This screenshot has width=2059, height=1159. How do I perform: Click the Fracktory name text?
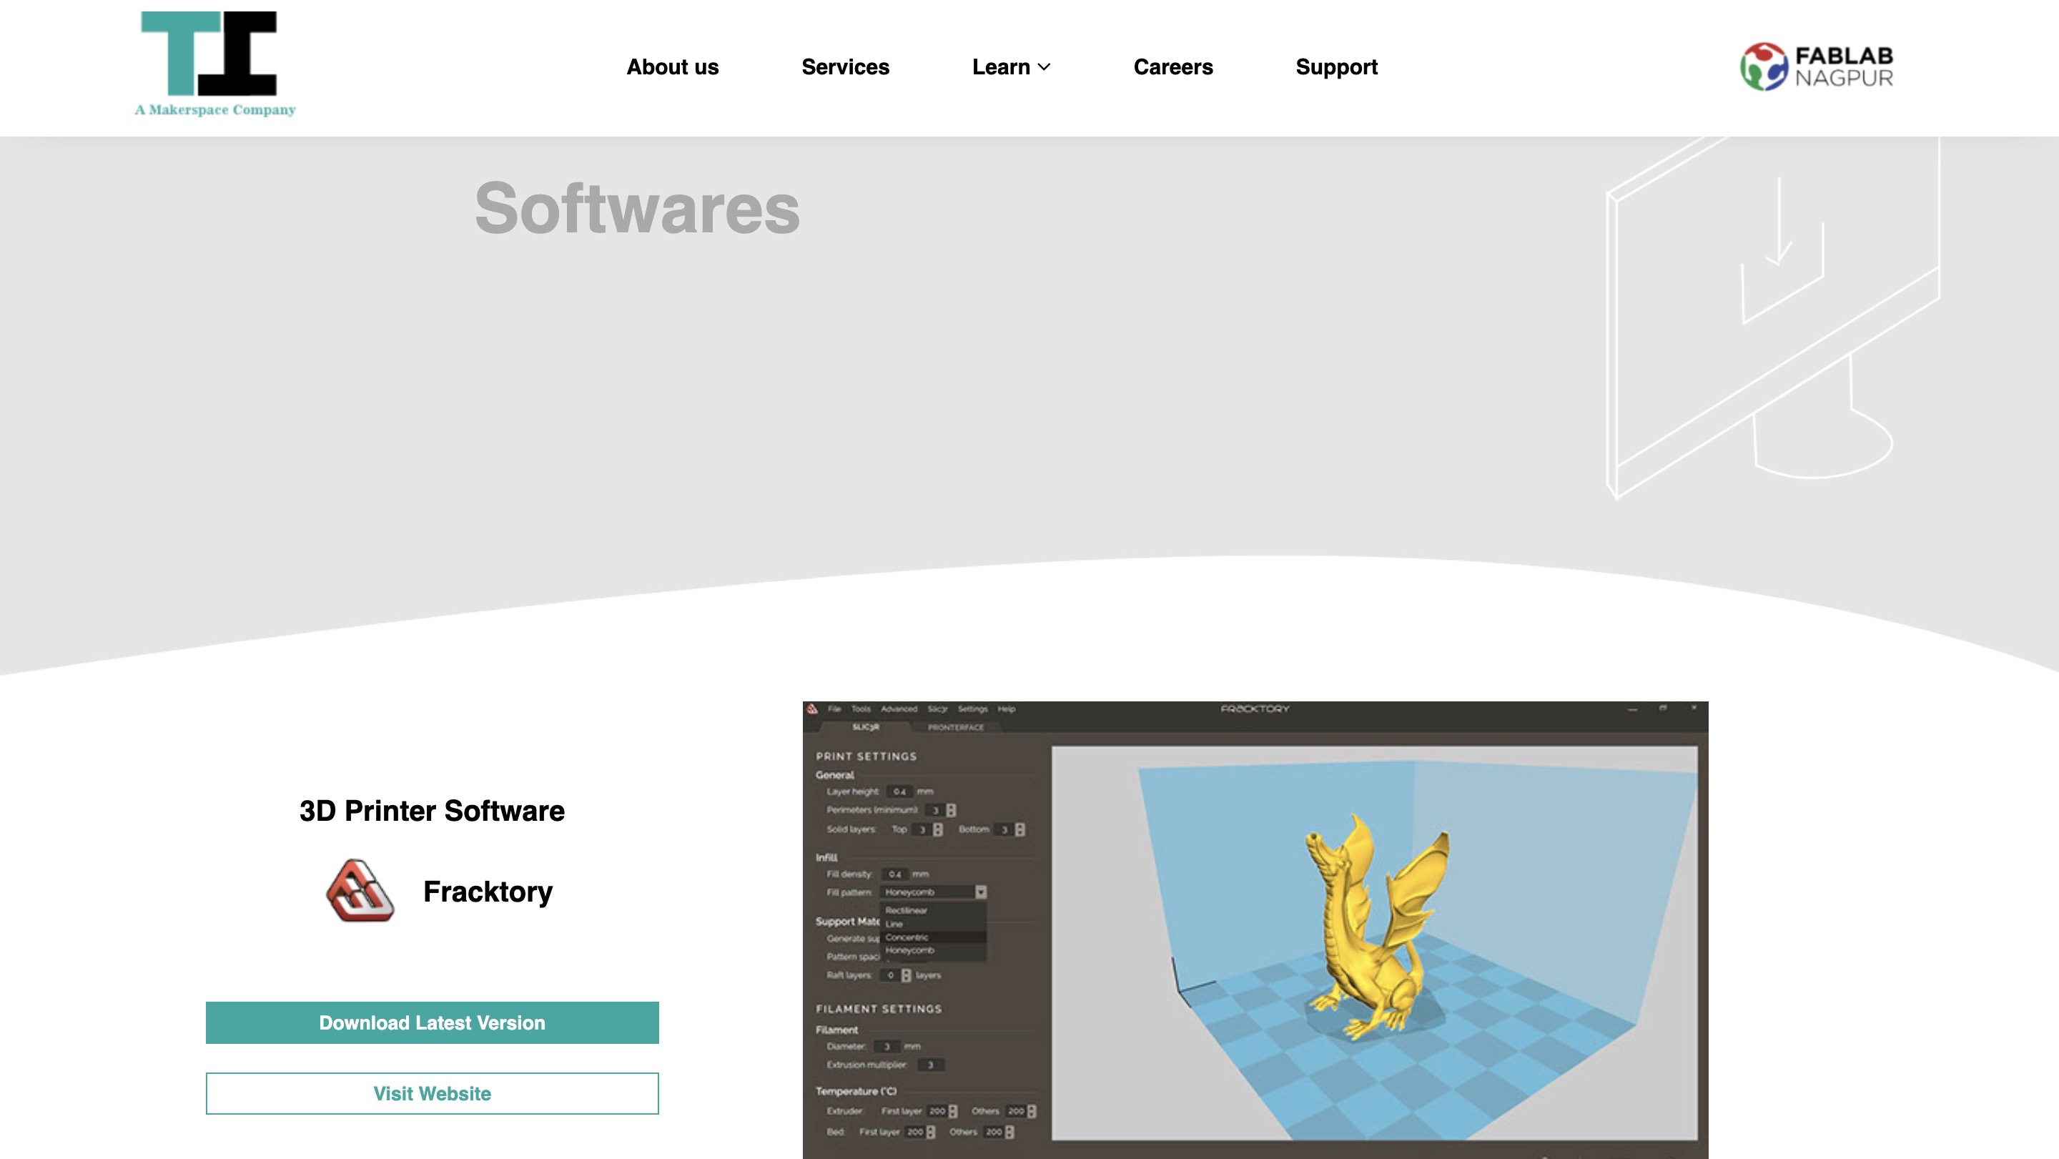488,891
